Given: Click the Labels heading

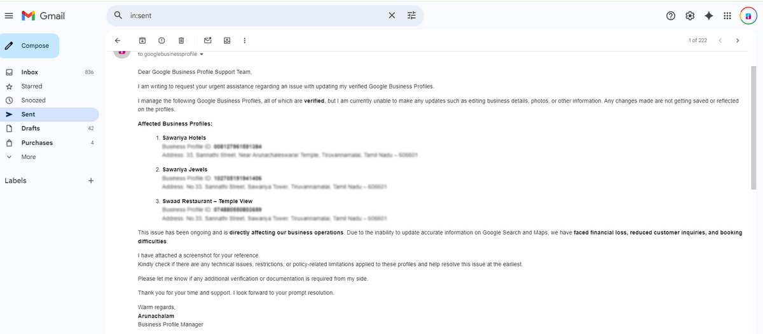Looking at the screenshot, I should pos(15,181).
